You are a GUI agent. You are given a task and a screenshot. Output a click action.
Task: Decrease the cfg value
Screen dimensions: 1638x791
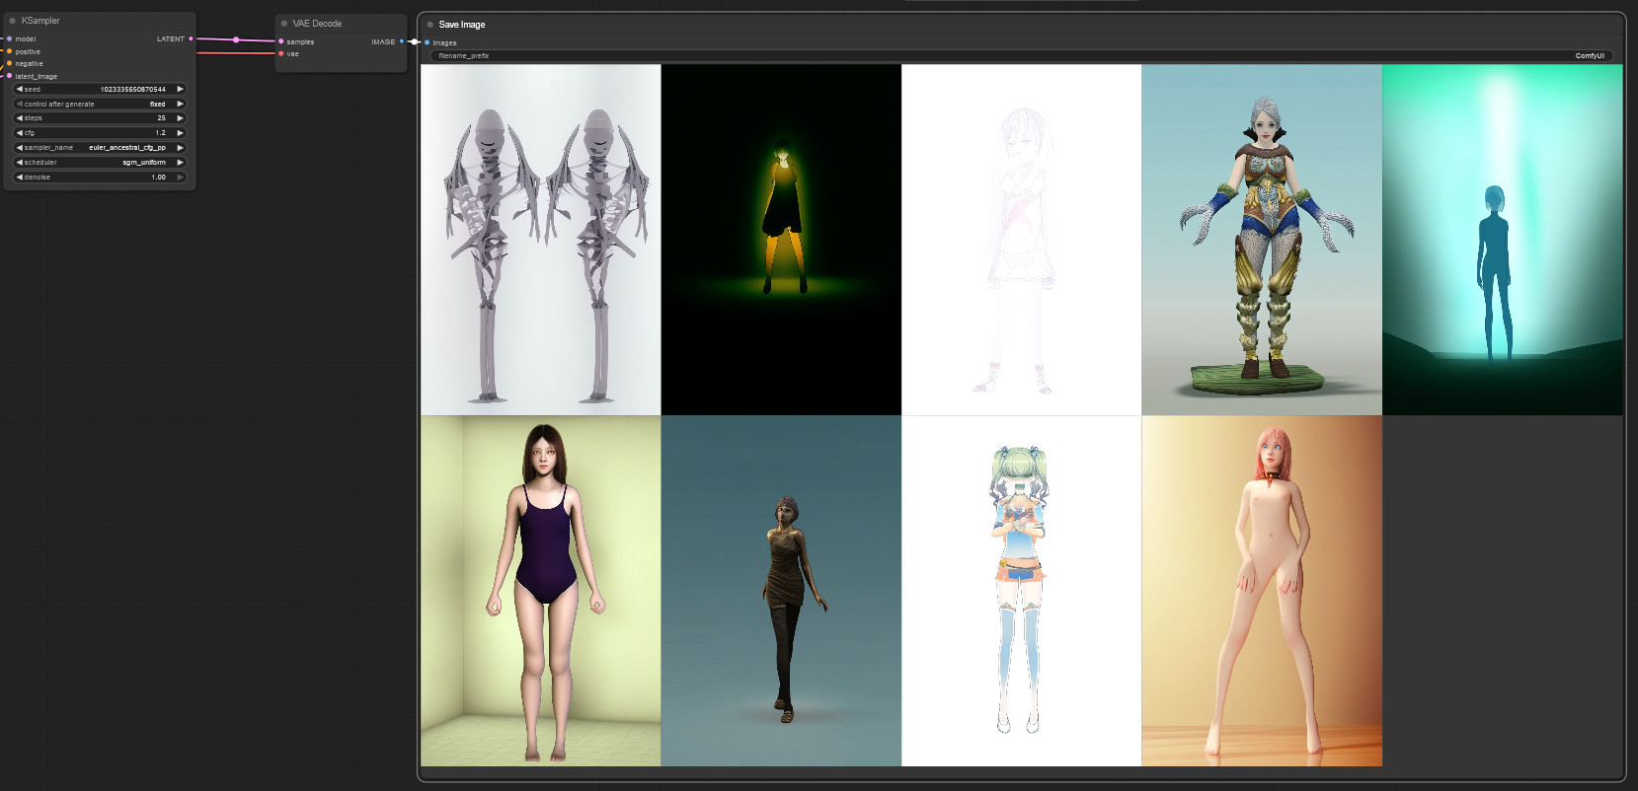pyautogui.click(x=19, y=133)
